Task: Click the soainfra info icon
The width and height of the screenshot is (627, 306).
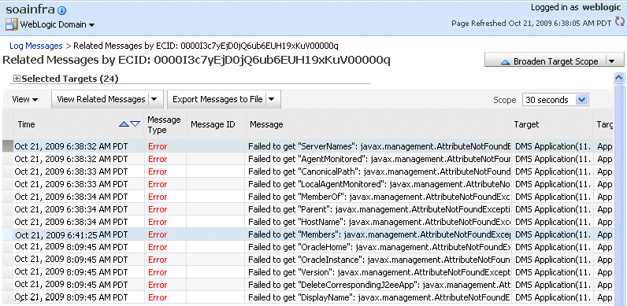Action: (62, 11)
